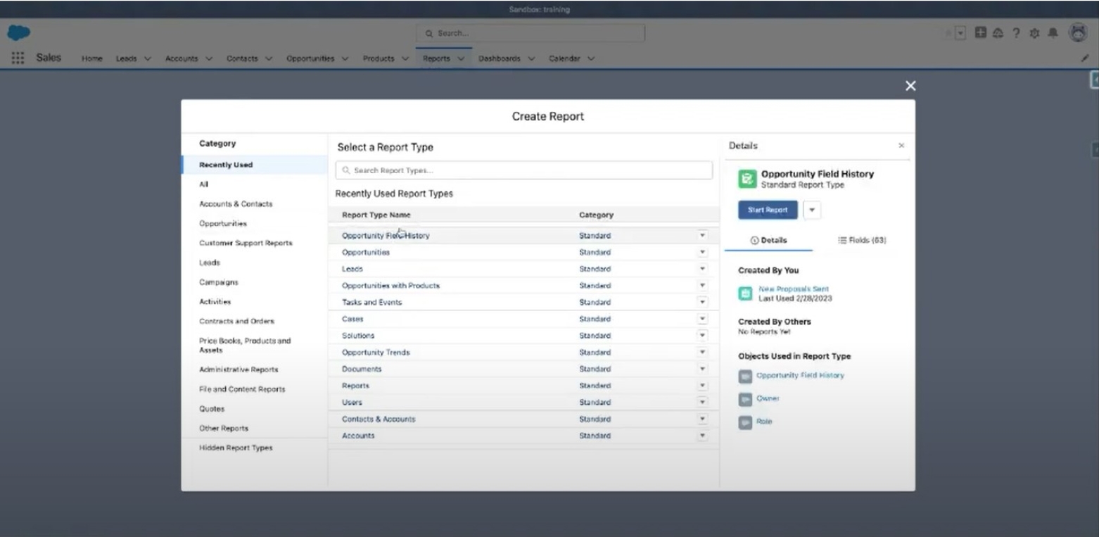This screenshot has height=537, width=1099.
Task: Open the New Proposals Sent report link
Action: tap(793, 289)
